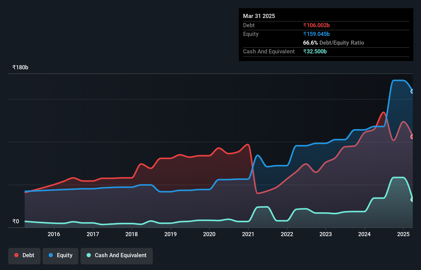This screenshot has width=421, height=270.
Task: Click the 2018 x-axis label
Action: point(132,234)
